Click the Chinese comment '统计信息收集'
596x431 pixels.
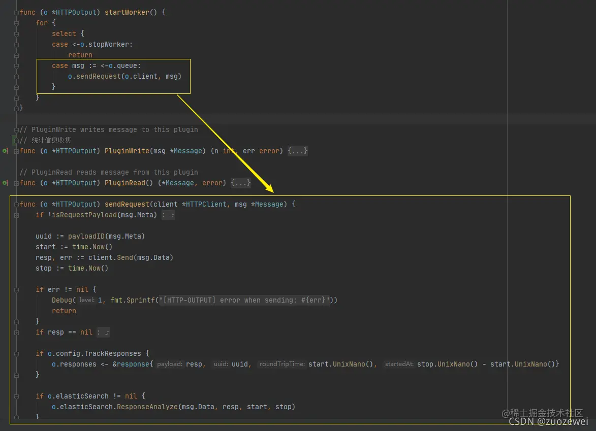coord(51,140)
